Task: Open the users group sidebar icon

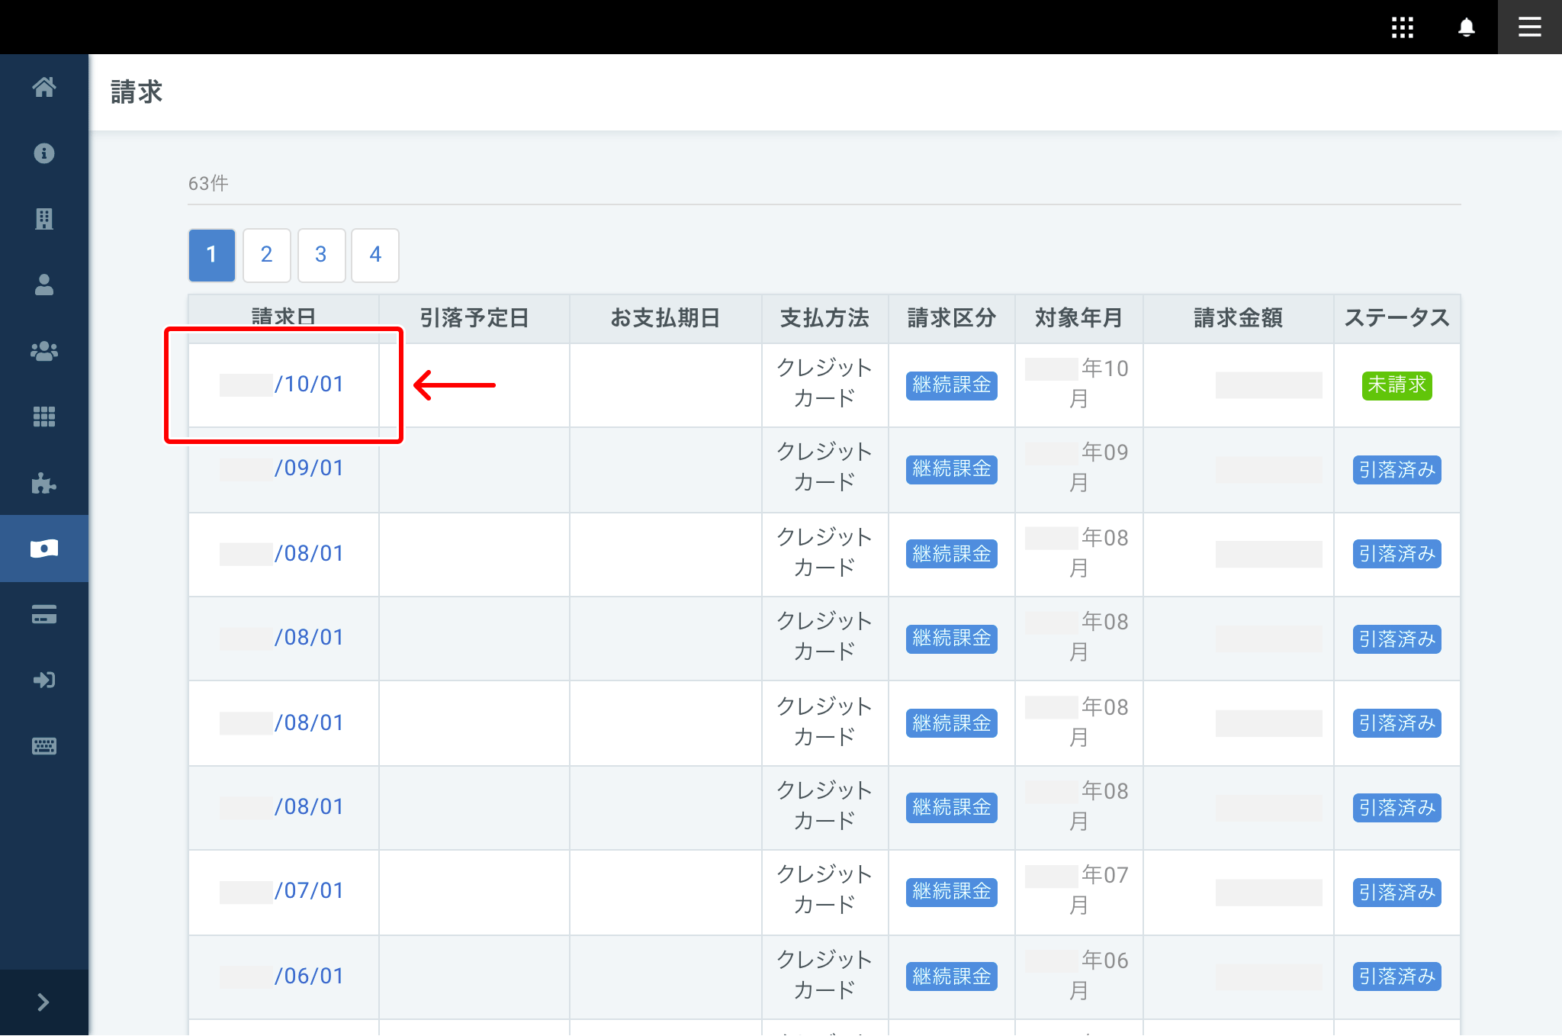Action: (x=44, y=351)
